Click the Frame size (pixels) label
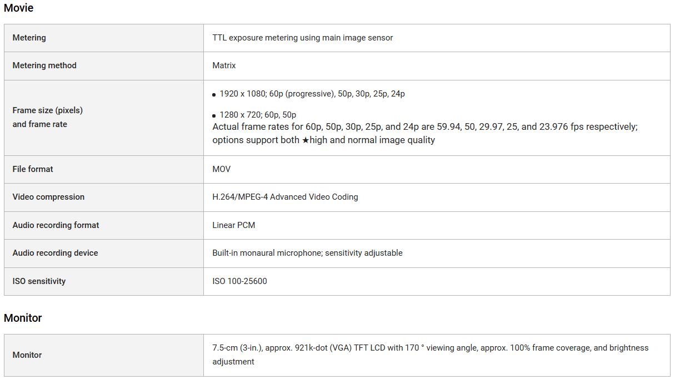Viewport: 675px width, 380px height. point(47,110)
